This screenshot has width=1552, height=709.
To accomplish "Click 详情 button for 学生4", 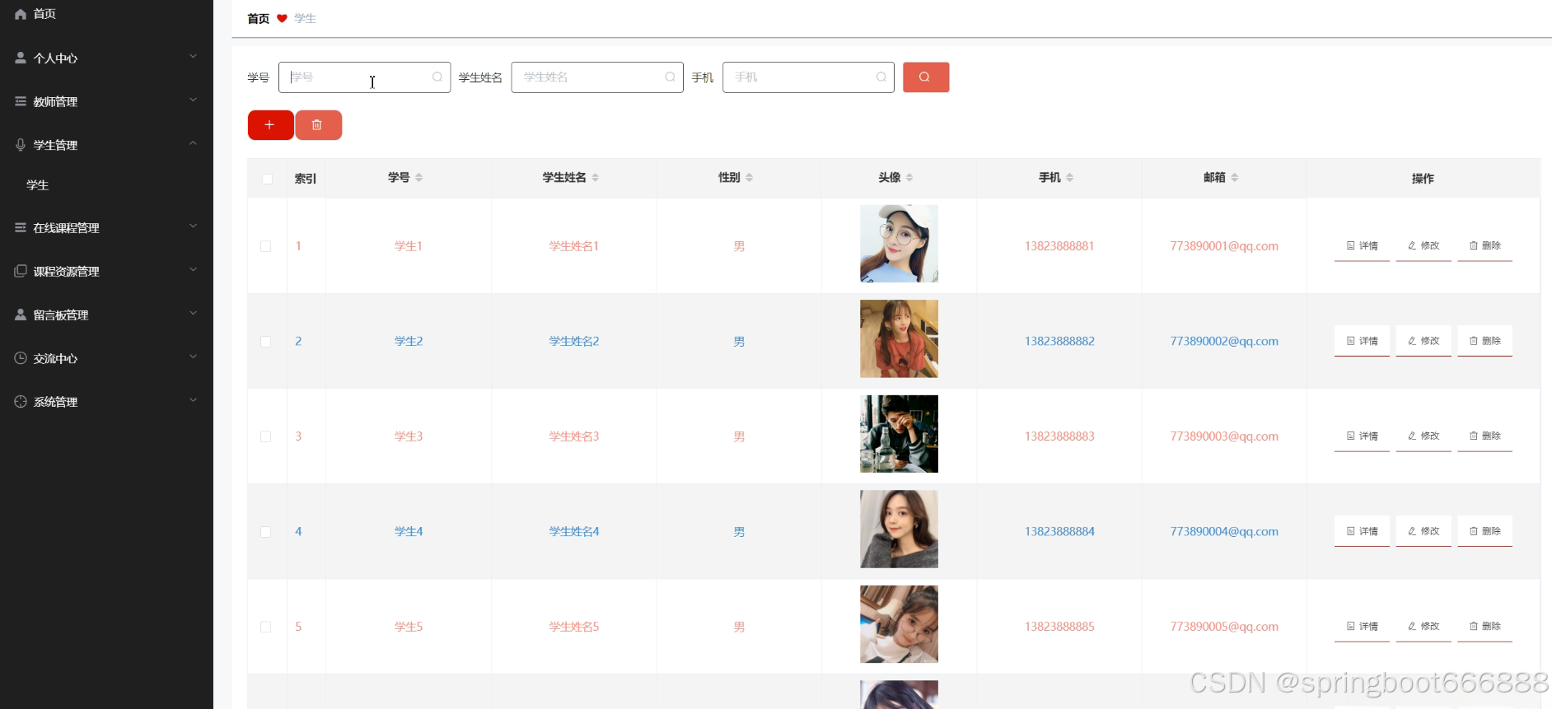I will [x=1362, y=531].
